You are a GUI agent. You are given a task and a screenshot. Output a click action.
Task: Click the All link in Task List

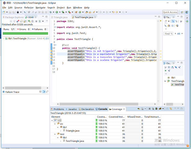(179, 34)
